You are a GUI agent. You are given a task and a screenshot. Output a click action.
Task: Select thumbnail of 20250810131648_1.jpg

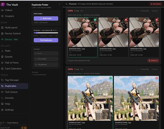[136, 98]
